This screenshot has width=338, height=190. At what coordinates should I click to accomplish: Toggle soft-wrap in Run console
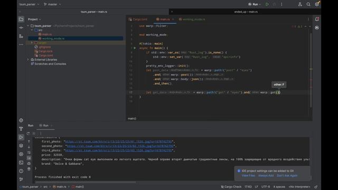pos(29,153)
